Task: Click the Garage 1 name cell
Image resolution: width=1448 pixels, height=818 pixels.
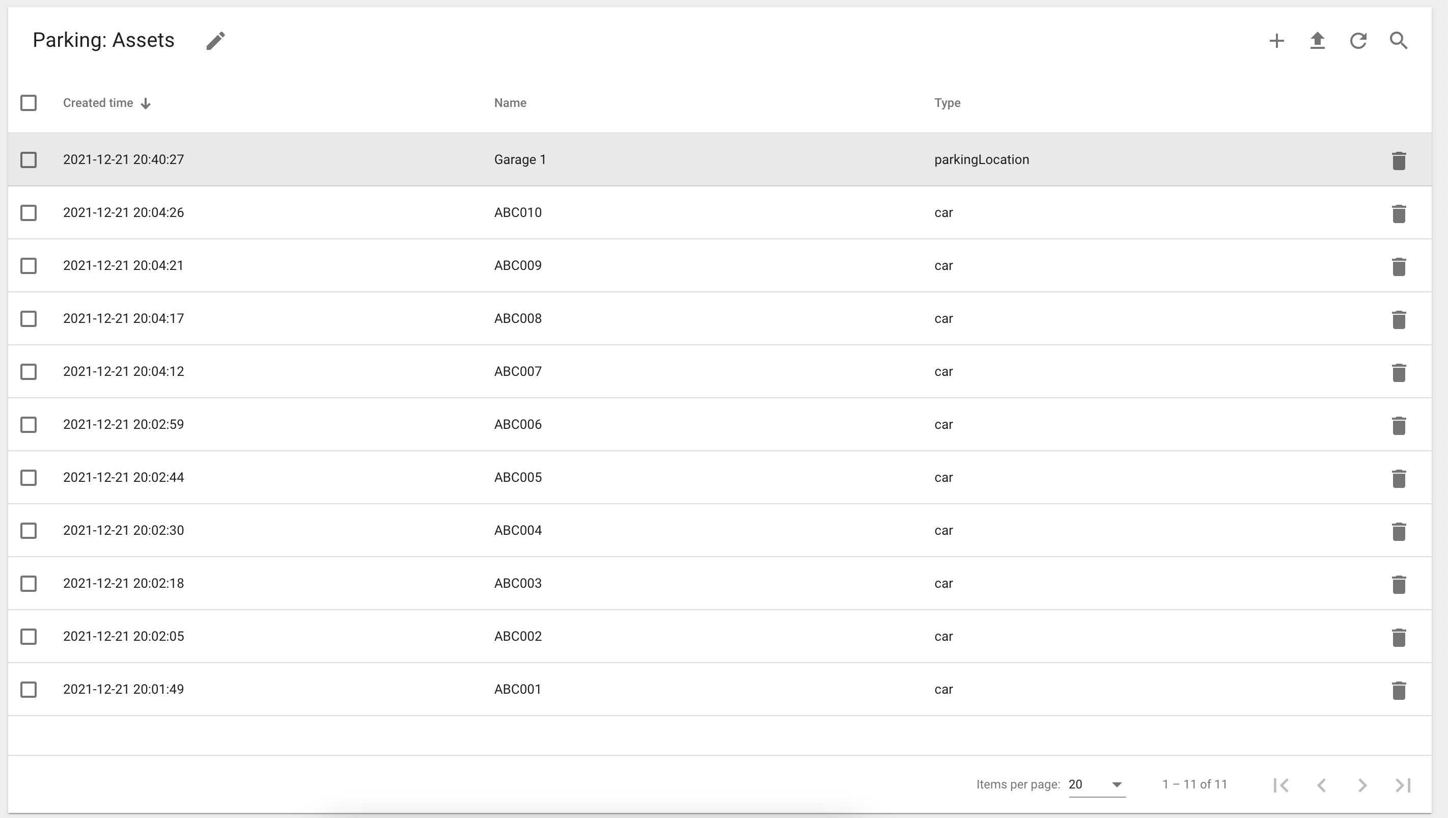Action: point(520,159)
